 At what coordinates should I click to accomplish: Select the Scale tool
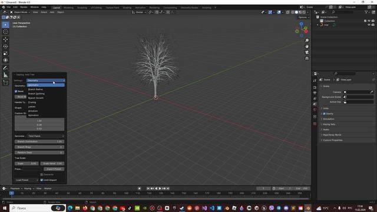point(5,53)
